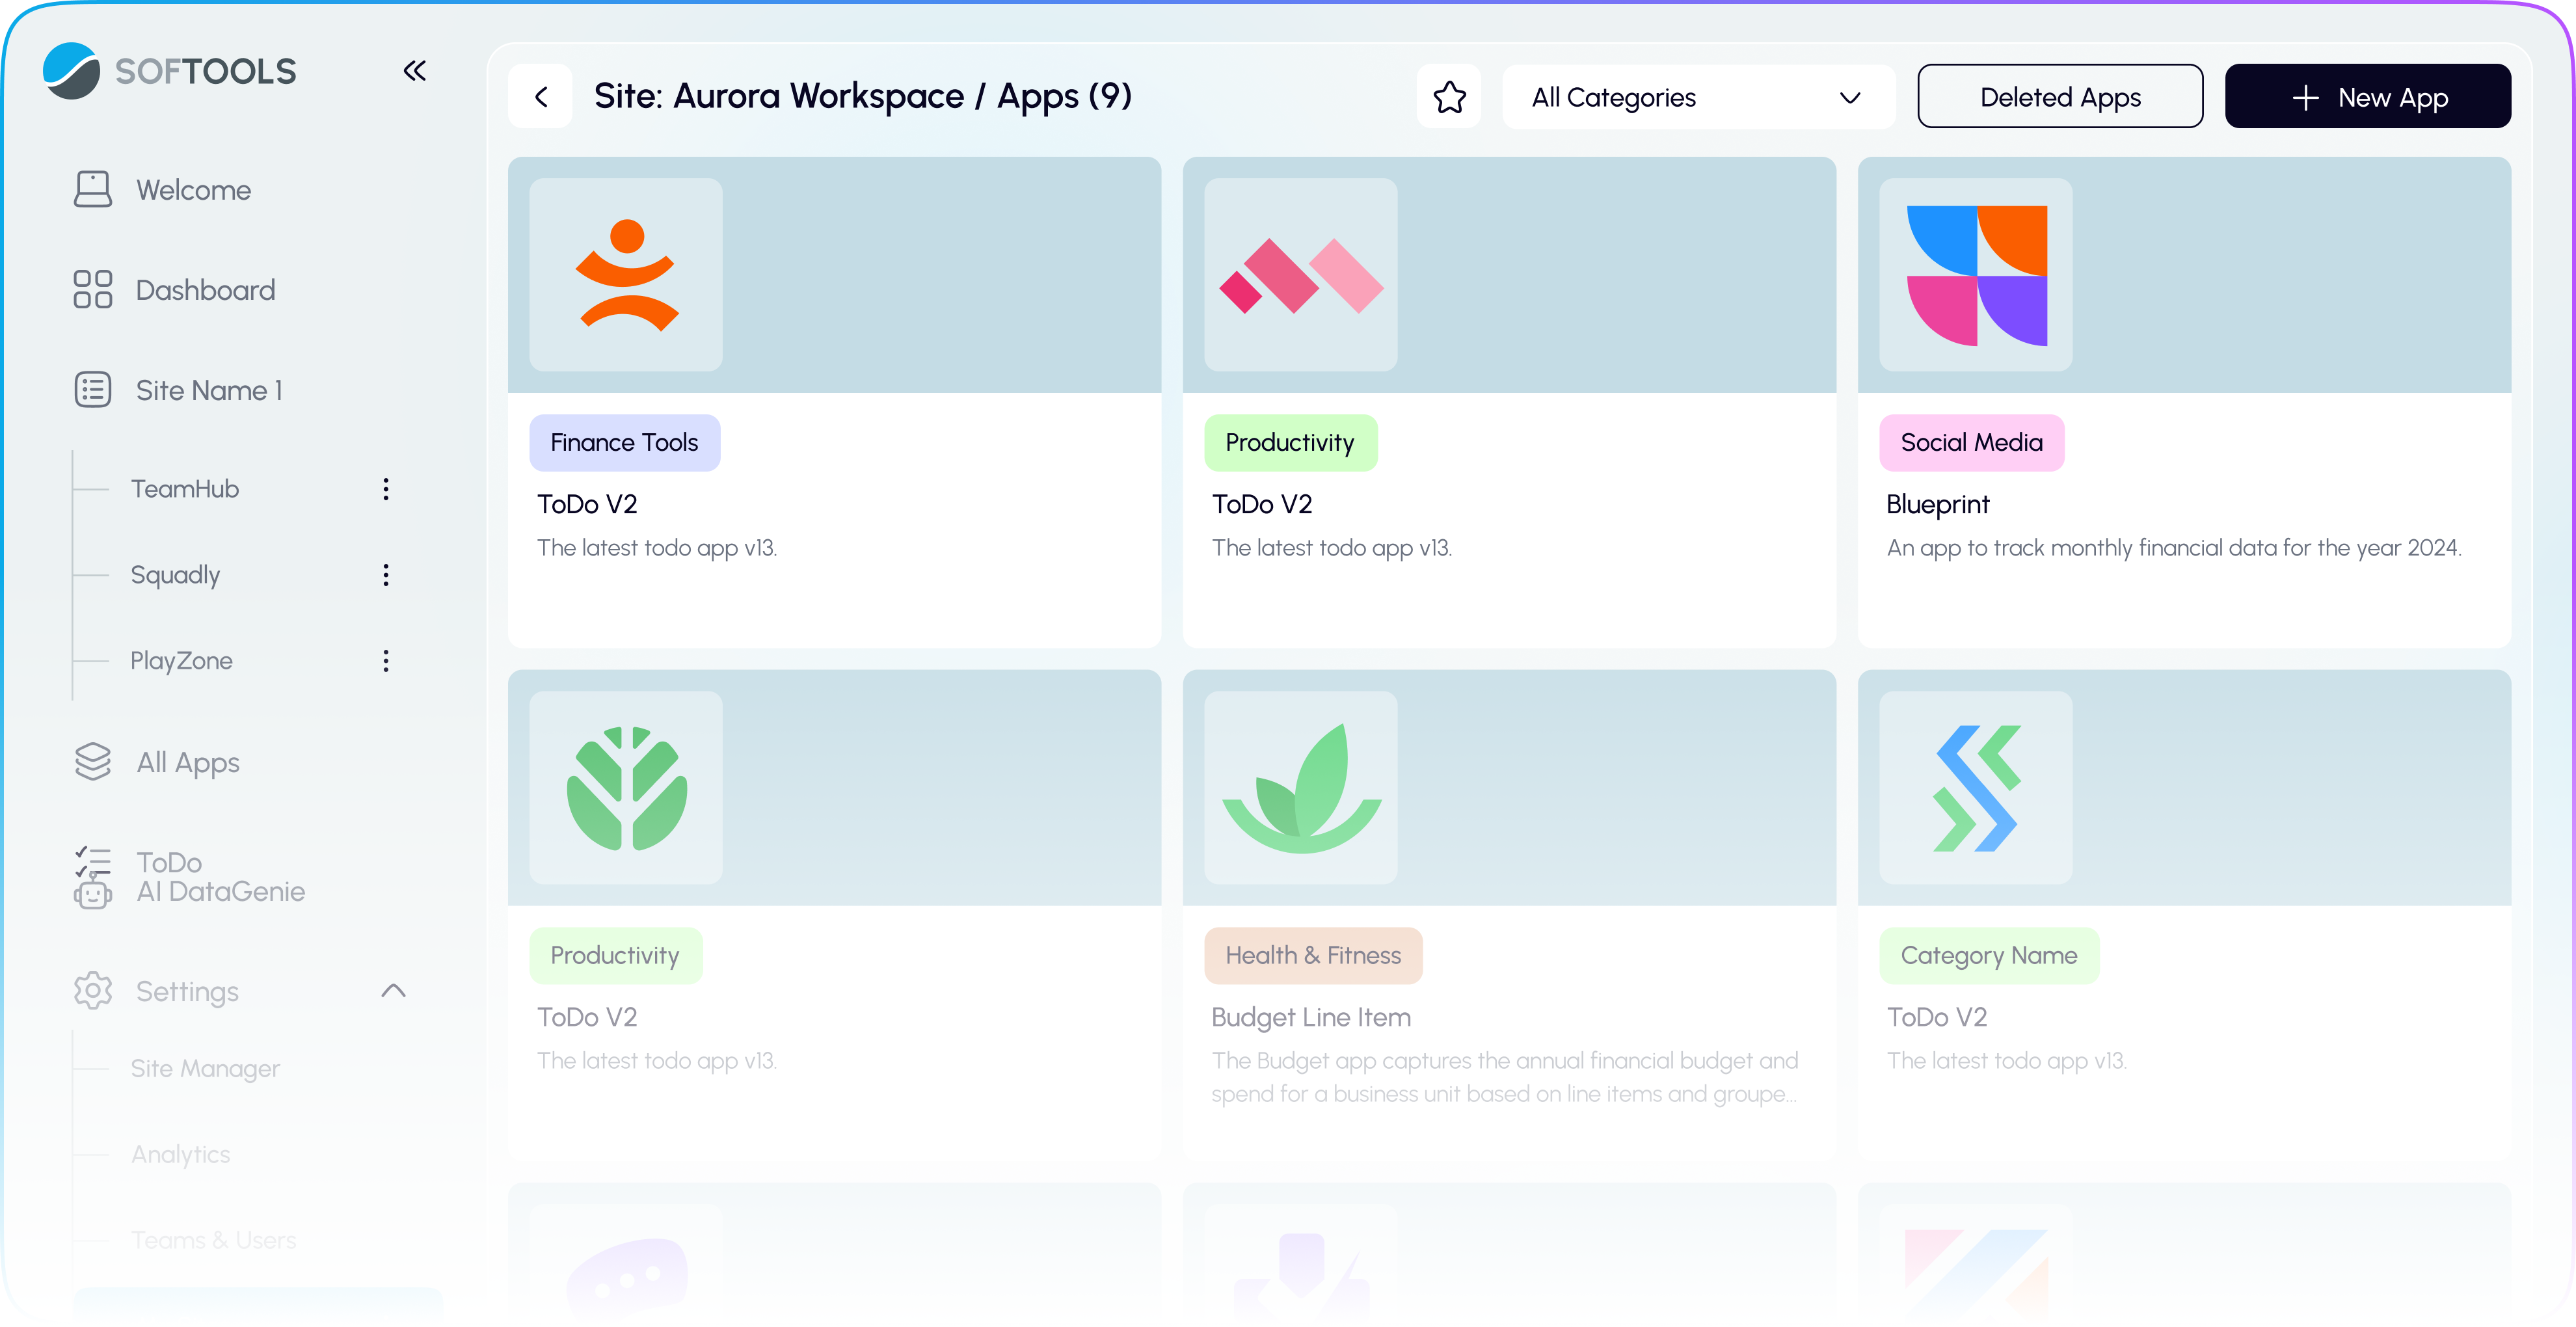Open TeamHub options kebab menu
The height and width of the screenshot is (1327, 2576).
[386, 489]
